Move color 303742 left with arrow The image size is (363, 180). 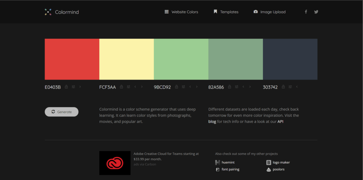tap(297, 87)
